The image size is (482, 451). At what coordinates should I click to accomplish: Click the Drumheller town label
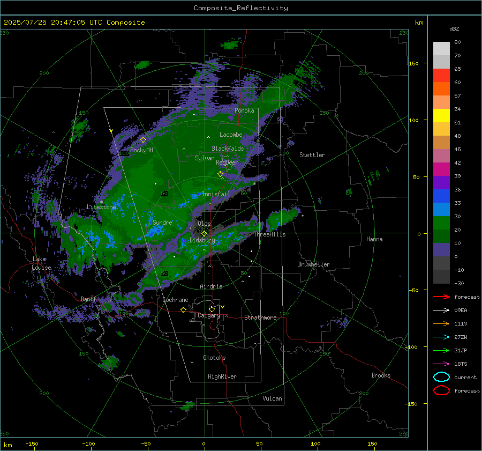(x=314, y=264)
